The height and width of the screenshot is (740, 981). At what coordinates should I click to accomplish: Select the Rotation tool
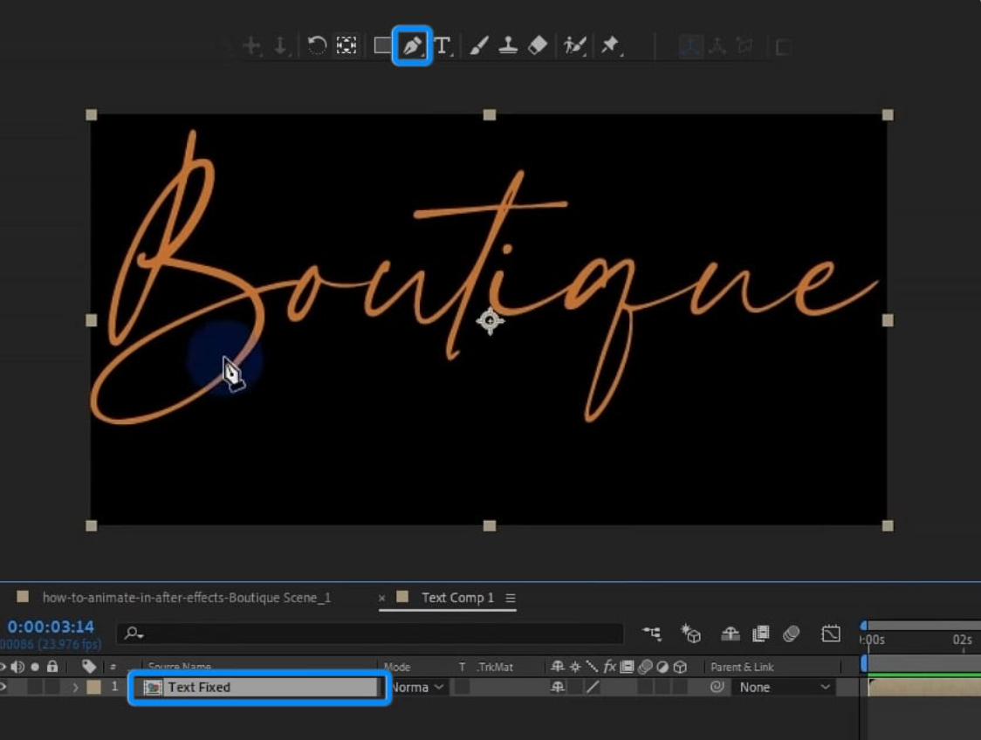317,45
